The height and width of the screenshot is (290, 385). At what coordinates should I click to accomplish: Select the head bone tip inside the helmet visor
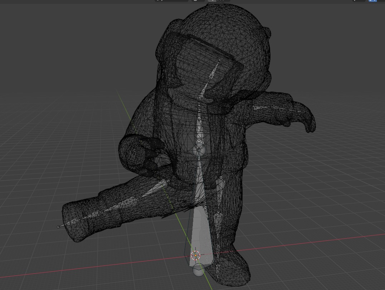219,60
